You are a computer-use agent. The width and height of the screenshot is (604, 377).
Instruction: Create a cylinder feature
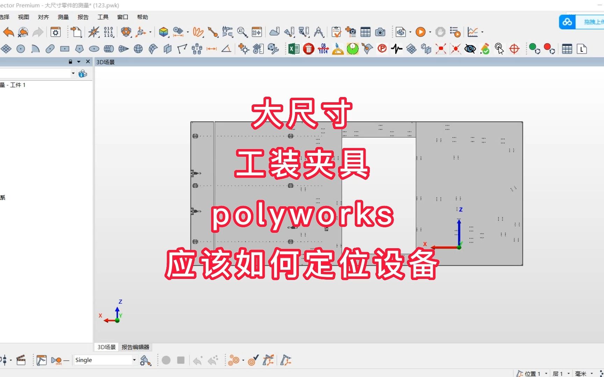point(109,49)
